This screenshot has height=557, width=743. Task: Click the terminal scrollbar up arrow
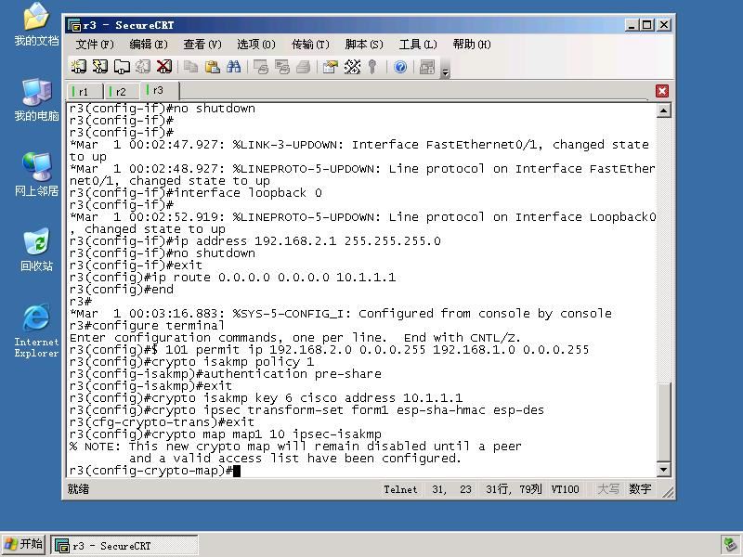pos(663,110)
